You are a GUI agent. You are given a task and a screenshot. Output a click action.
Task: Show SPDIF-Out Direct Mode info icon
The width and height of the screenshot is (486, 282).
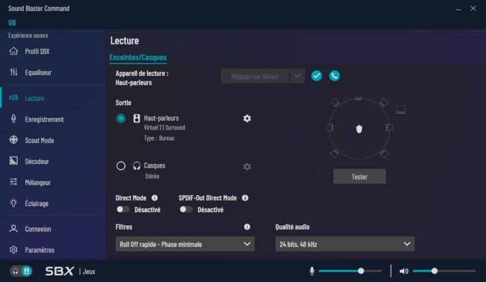(x=245, y=198)
